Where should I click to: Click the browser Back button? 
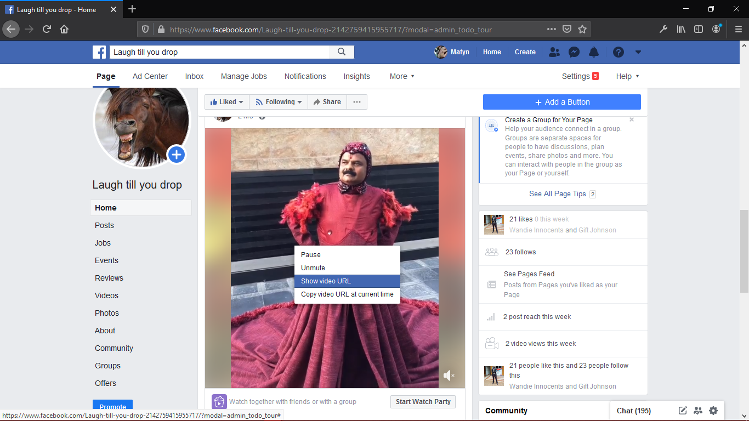(11, 29)
